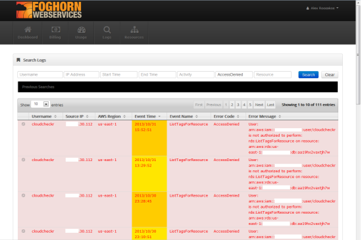The image size is (362, 240).
Task: Select the radio for the 23:10:51 row
Action: 23,231
